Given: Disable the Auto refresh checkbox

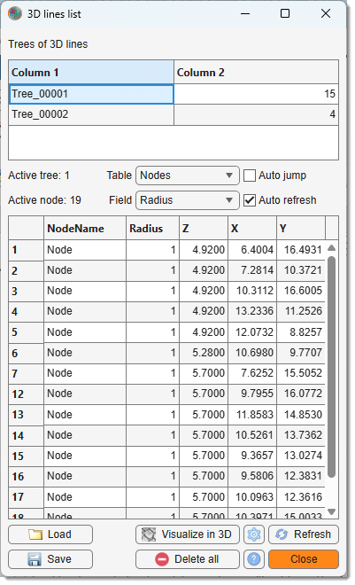Looking at the screenshot, I should point(249,200).
